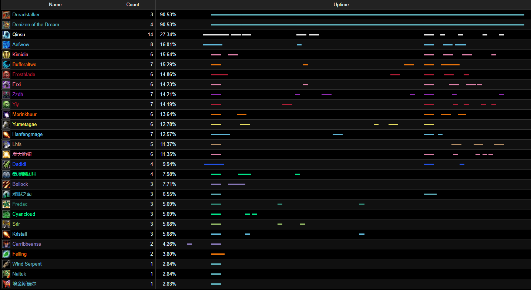The image size is (531, 290).
Task: Click the Cyancloud row icon
Action: click(x=6, y=214)
